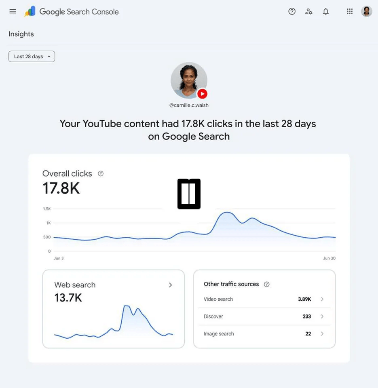Click the Web search card title
378x388 pixels.
click(75, 285)
